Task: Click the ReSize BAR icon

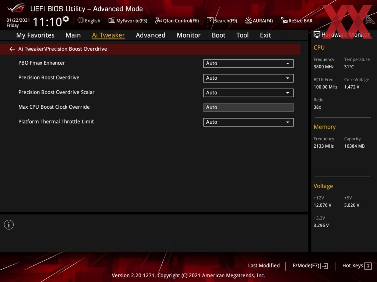Action: click(x=284, y=20)
